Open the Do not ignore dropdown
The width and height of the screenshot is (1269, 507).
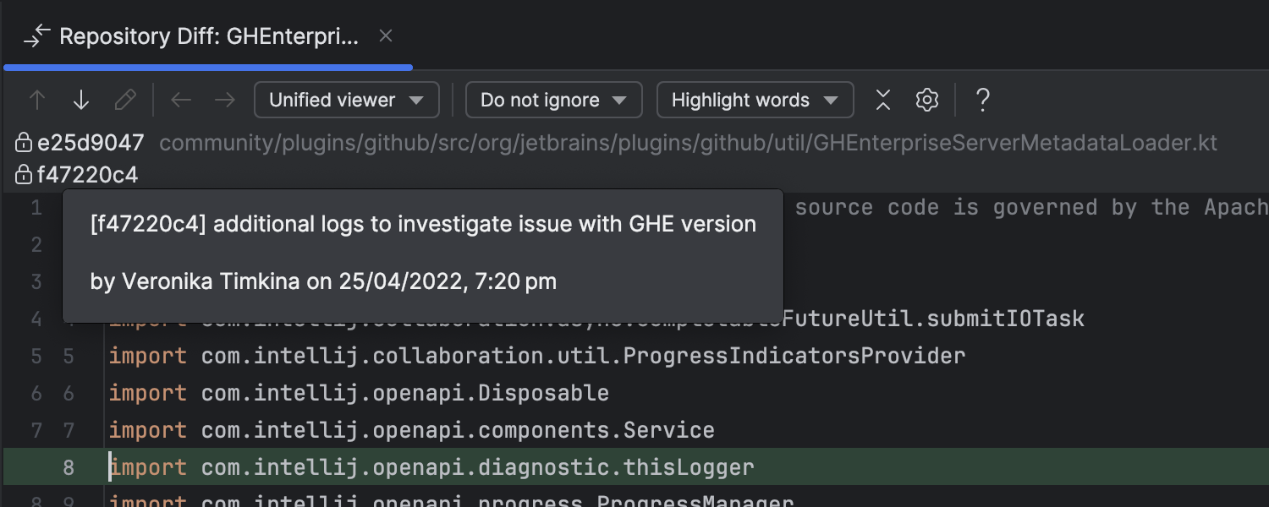[x=553, y=101]
